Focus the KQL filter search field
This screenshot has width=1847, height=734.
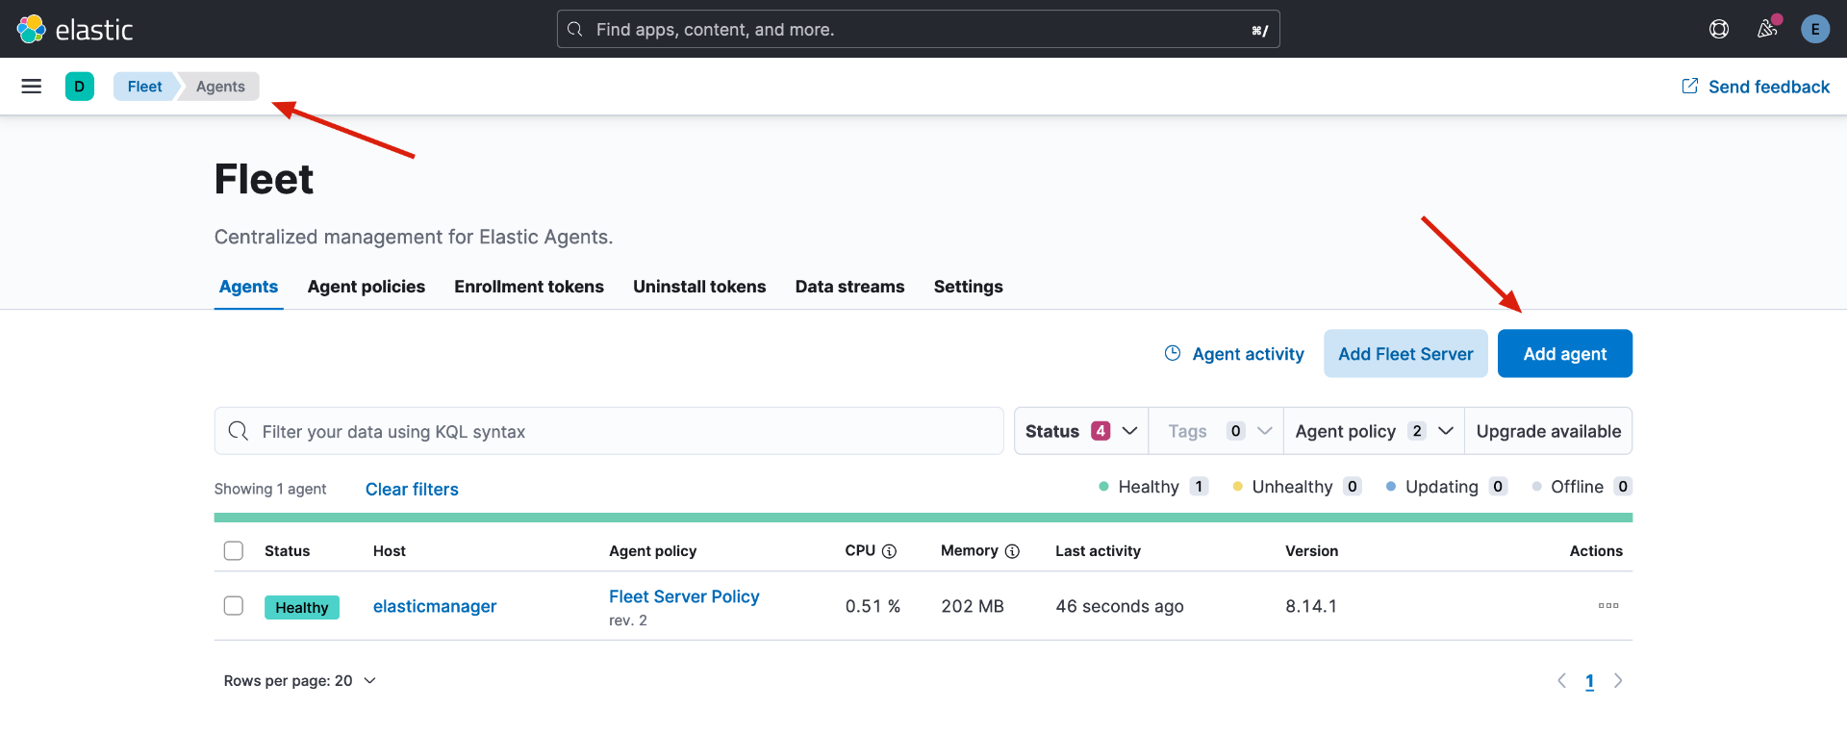click(609, 431)
